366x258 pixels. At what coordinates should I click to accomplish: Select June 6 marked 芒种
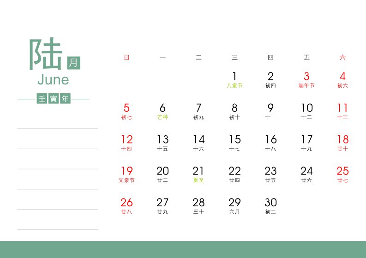(162, 111)
